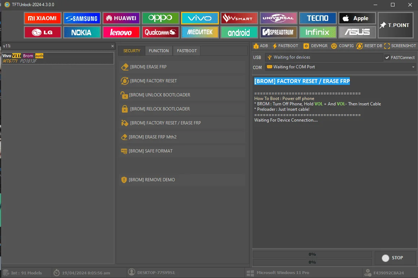This screenshot has width=418, height=278.
Task: Run [BROM] FACTORY RESET
Action: pos(182,81)
